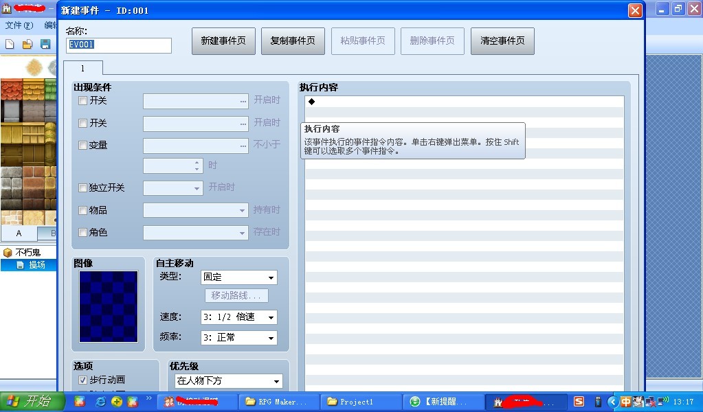Click 新建事件页 button
Screen dimensions: 703x412
(224, 41)
